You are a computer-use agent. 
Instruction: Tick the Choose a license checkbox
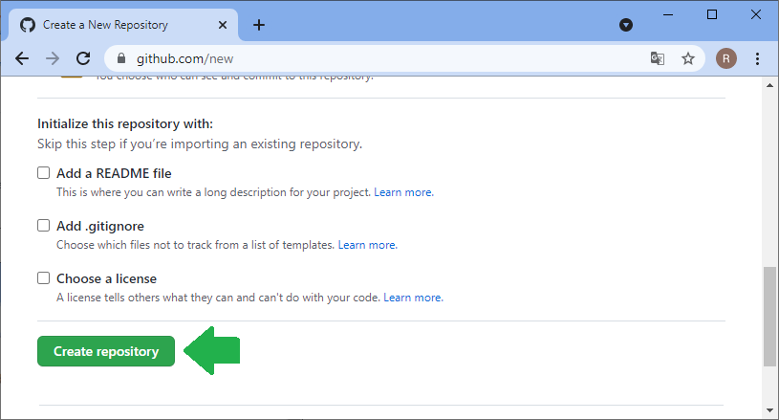click(x=43, y=278)
